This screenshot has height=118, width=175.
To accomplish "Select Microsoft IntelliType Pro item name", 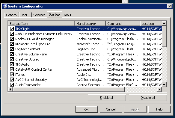I will point(33,44).
